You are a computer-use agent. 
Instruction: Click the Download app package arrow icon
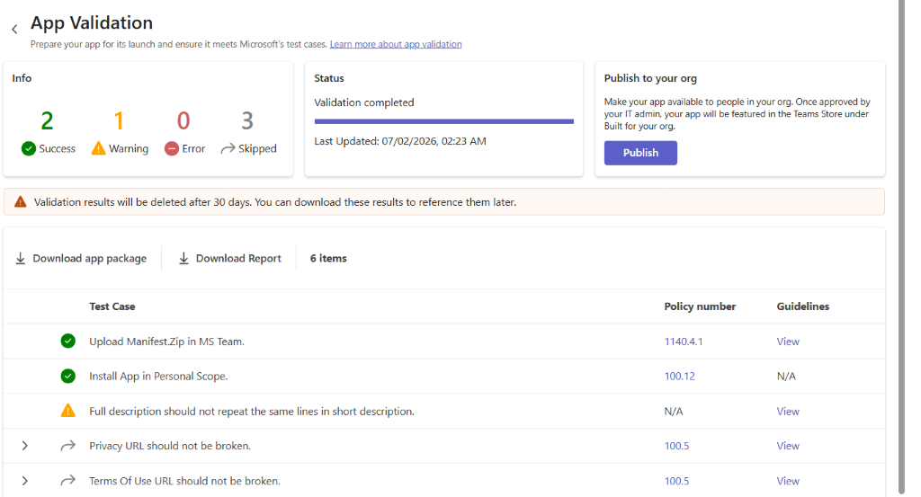point(20,258)
